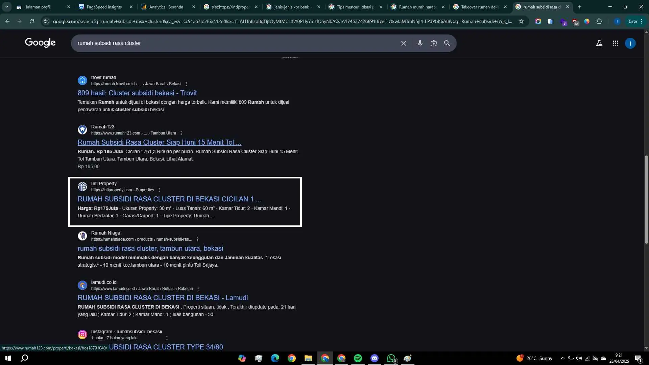Screen dimensions: 649x365
Task: Click Inti Property site favicon
Action: coord(82,187)
